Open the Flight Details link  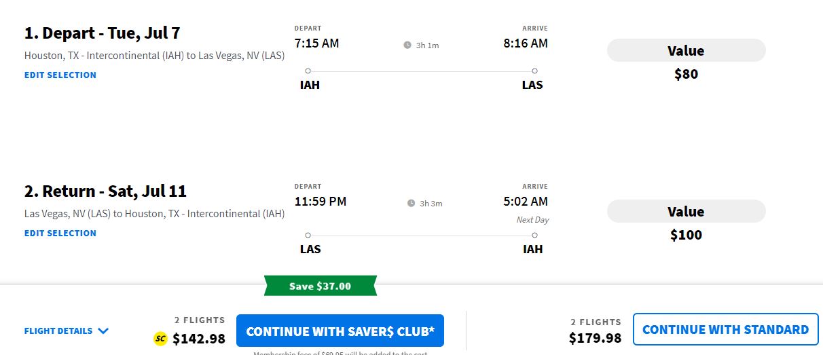58,331
